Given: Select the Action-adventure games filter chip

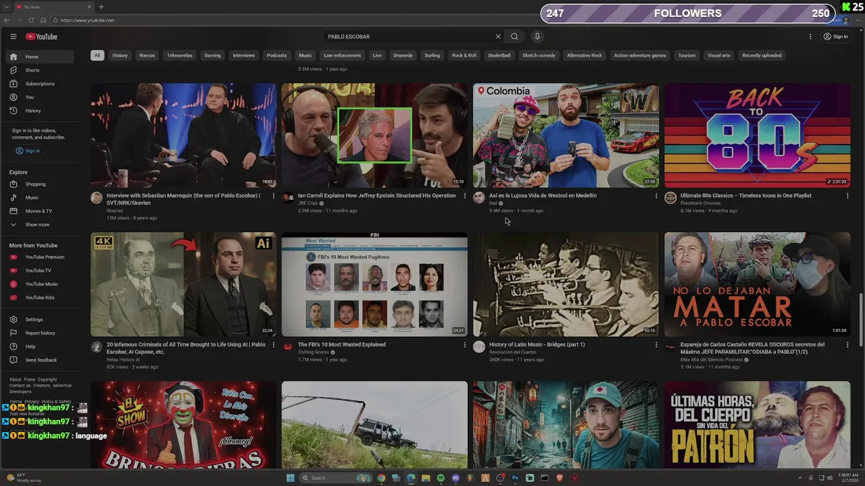Looking at the screenshot, I should (x=640, y=55).
